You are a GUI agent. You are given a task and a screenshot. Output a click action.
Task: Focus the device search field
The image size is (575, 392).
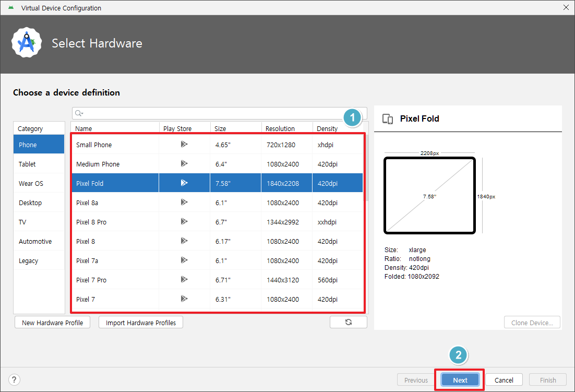pos(219,113)
